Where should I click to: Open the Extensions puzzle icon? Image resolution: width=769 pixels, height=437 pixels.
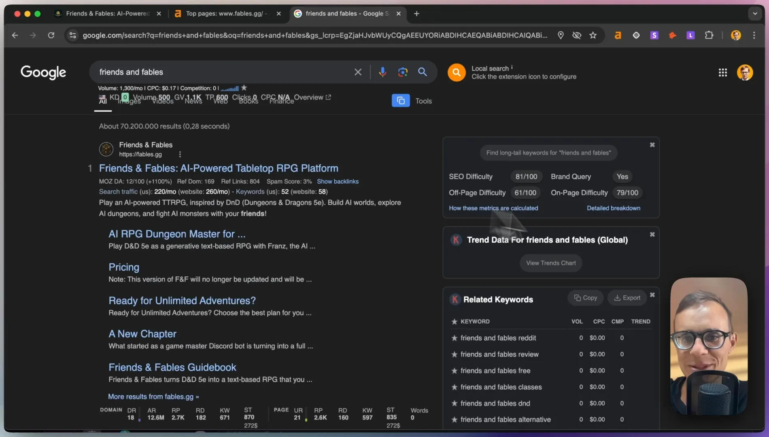(x=709, y=35)
